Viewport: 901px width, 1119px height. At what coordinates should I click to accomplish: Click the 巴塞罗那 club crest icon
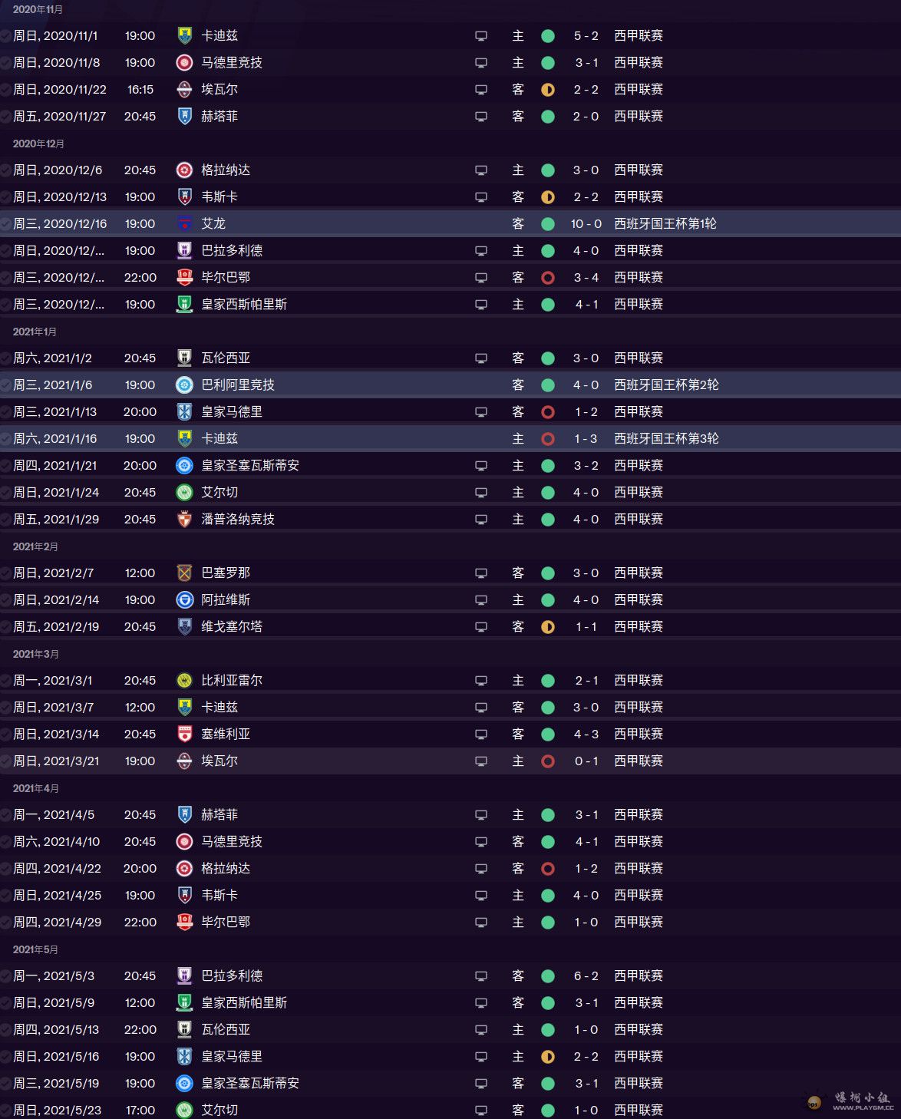tap(184, 573)
